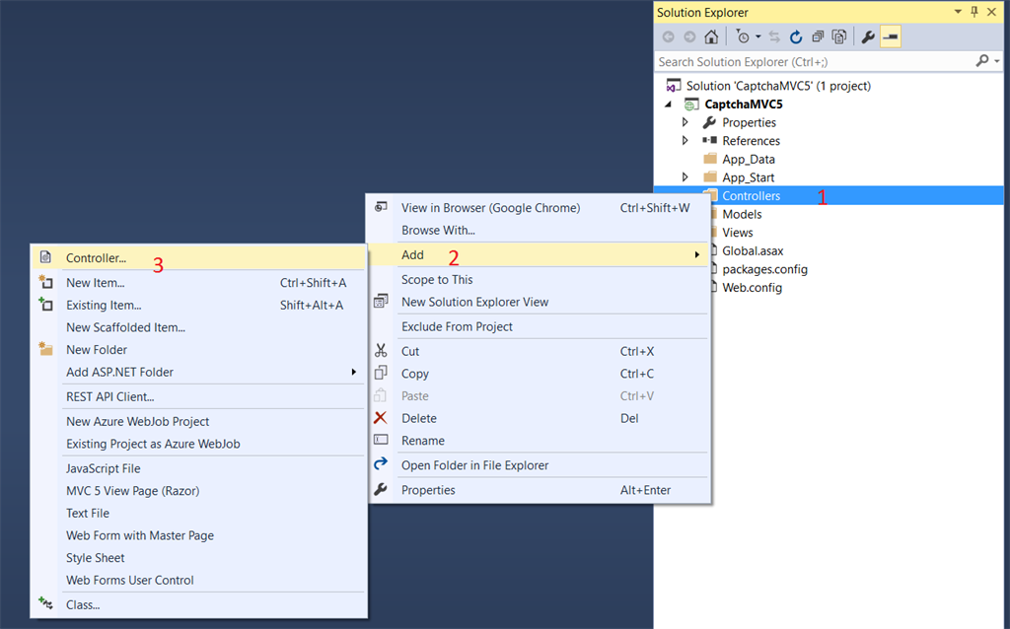Click Collapse All icon in Solution Explorer toolbar
1010x629 pixels.
click(818, 37)
